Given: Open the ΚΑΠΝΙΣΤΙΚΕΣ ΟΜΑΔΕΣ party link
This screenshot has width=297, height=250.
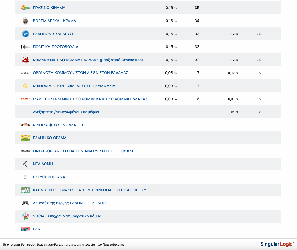Looking at the screenshot, I should point(93,190).
